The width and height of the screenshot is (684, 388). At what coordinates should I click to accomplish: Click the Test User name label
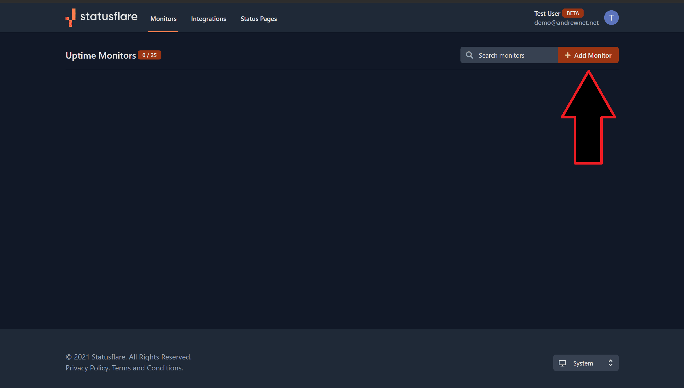(x=547, y=14)
